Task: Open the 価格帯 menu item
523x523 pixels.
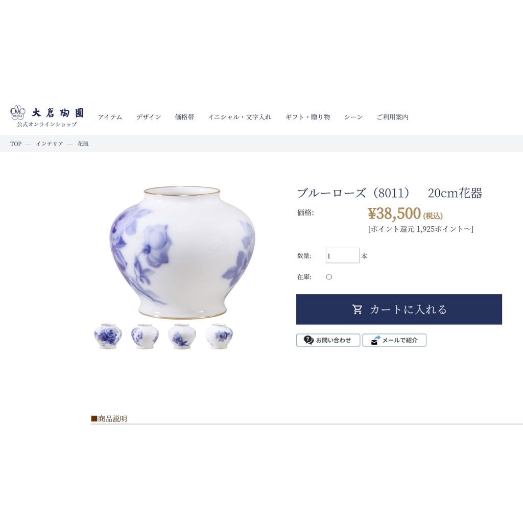Action: pos(184,117)
